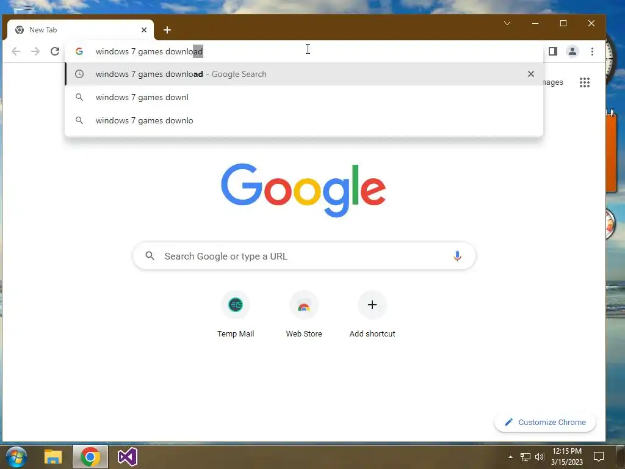Viewport: 625px width, 469px height.
Task: Show hidden tray icons arrow
Action: (x=511, y=457)
